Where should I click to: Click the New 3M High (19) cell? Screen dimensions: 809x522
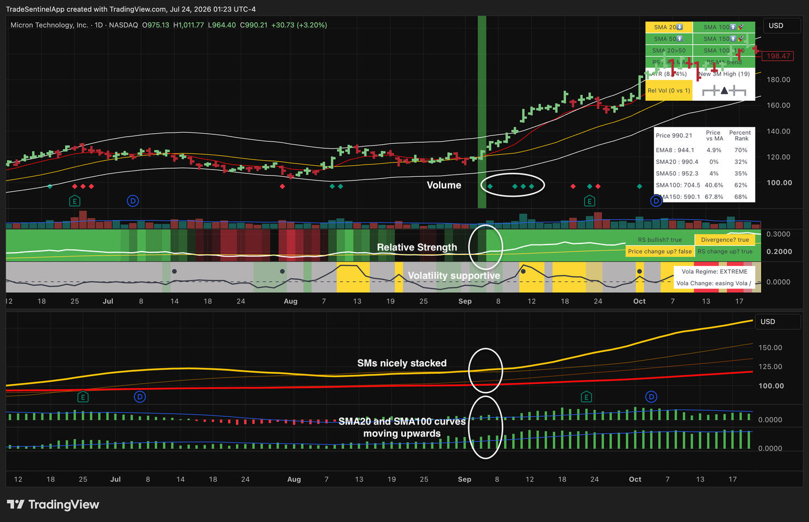click(x=724, y=74)
